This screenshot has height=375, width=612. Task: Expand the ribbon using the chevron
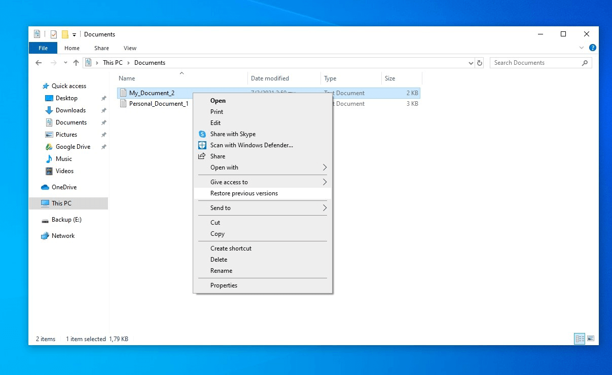[x=582, y=48]
